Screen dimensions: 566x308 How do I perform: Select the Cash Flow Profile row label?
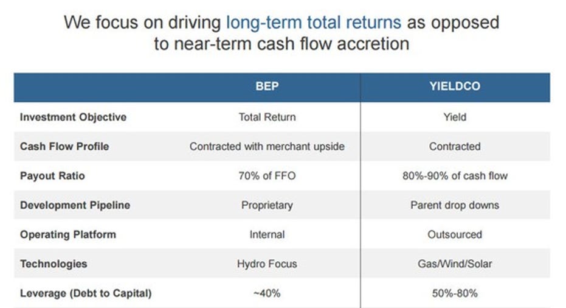click(64, 147)
